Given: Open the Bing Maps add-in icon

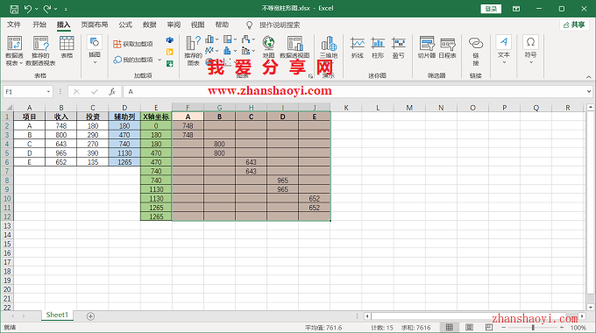Looking at the screenshot, I should (169, 52).
